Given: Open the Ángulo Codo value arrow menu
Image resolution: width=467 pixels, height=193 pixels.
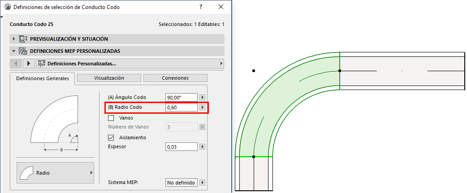Looking at the screenshot, I should 203,98.
